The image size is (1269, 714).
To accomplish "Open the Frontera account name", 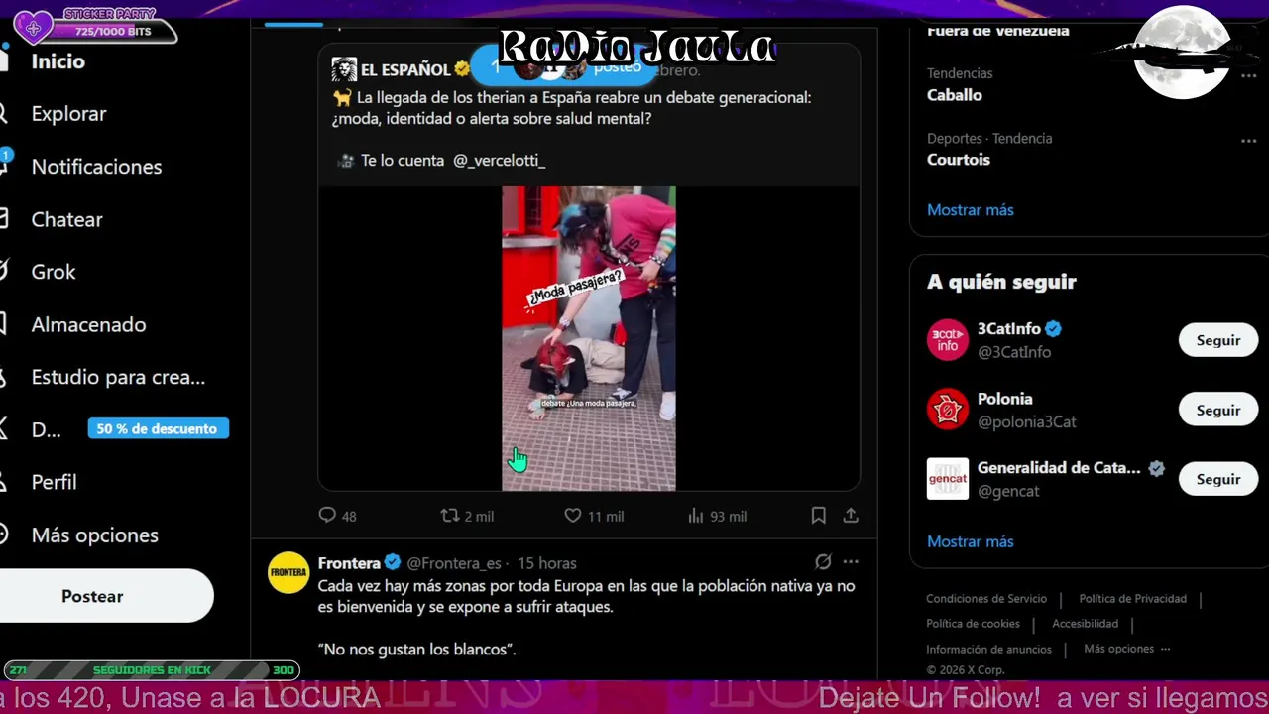I will 349,563.
